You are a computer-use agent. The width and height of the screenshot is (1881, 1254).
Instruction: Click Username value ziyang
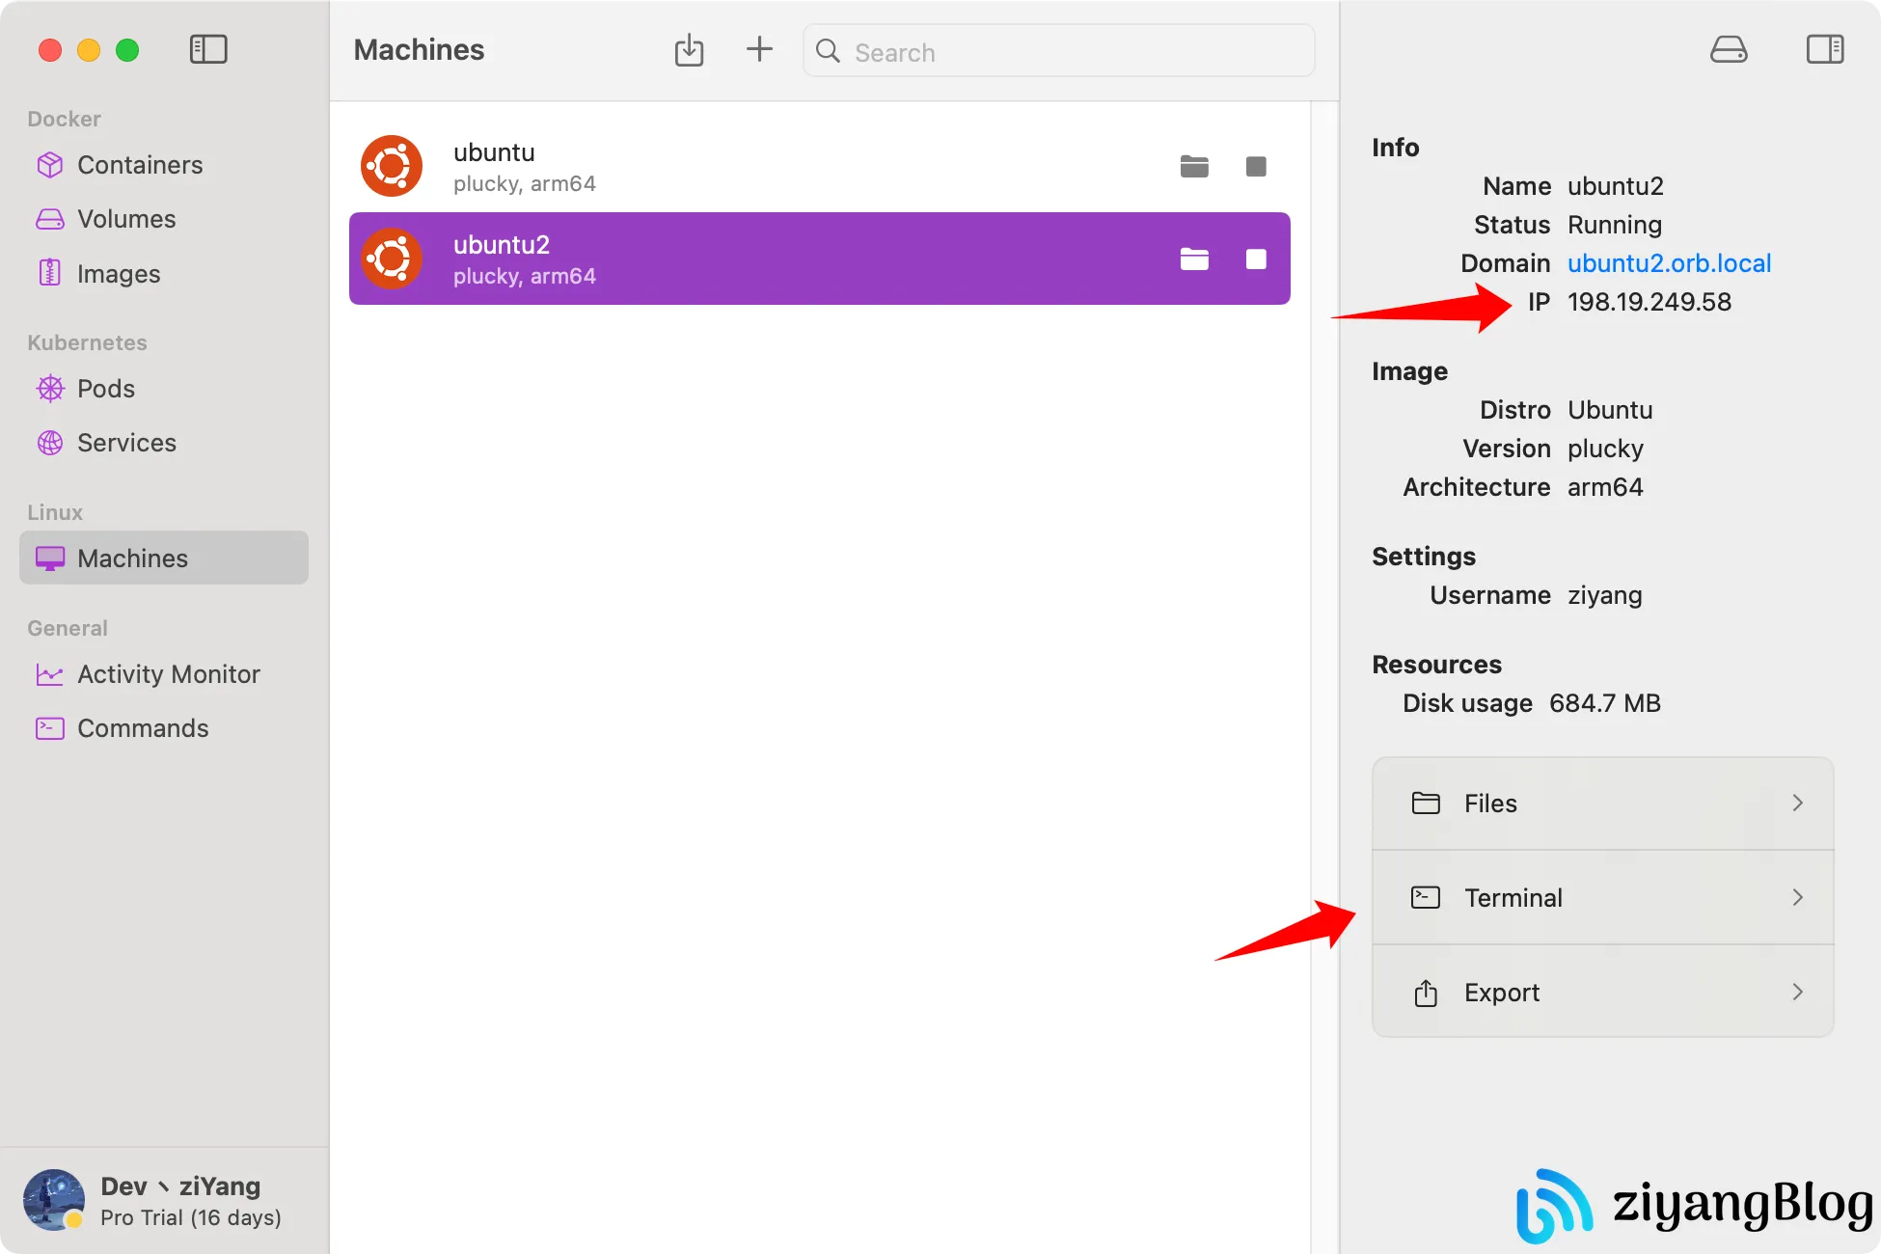coord(1605,595)
